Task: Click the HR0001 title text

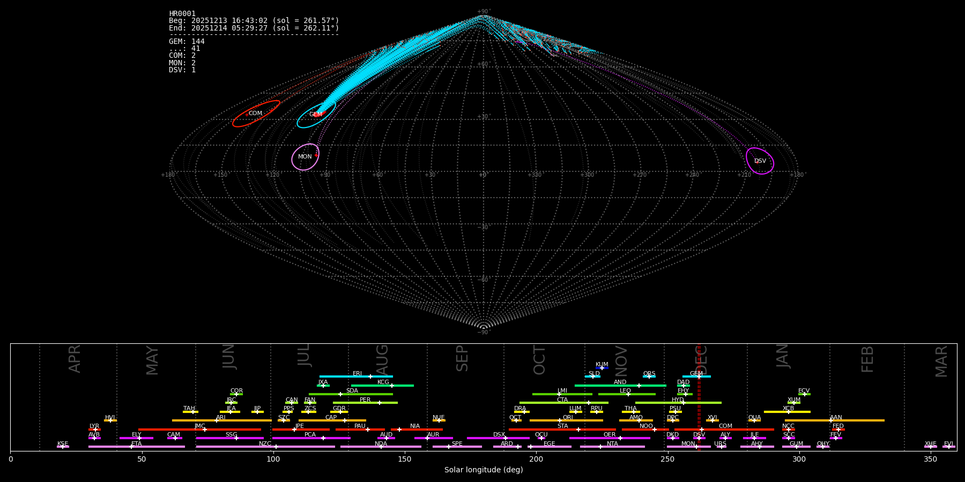Action: [182, 14]
